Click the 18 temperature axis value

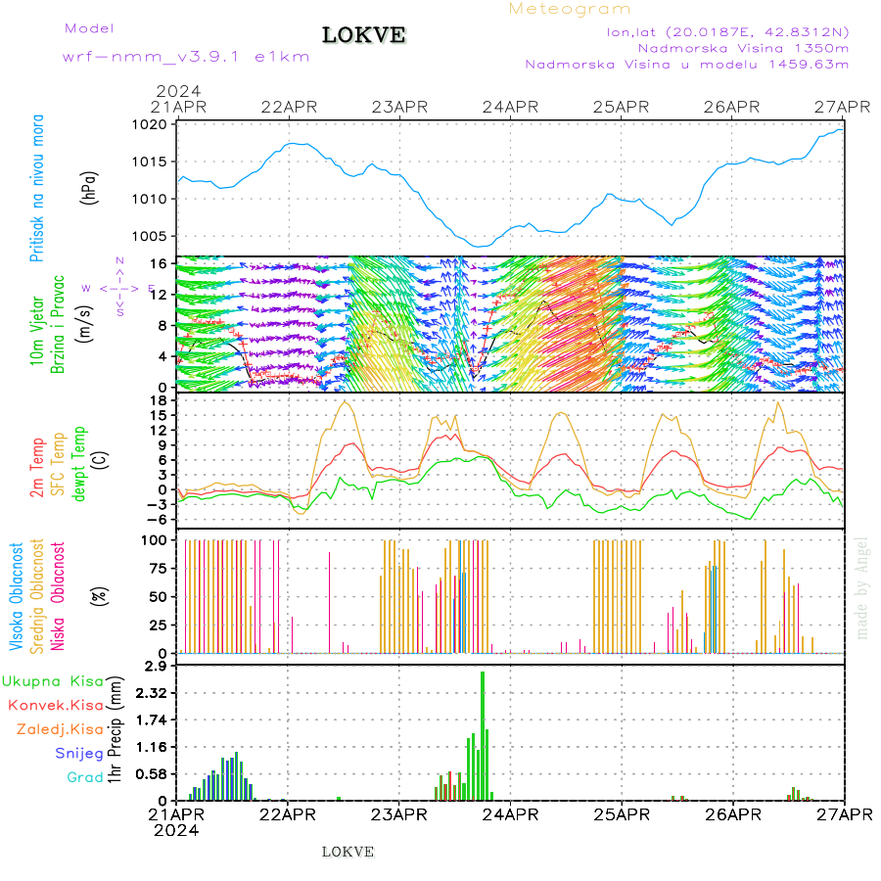[159, 400]
